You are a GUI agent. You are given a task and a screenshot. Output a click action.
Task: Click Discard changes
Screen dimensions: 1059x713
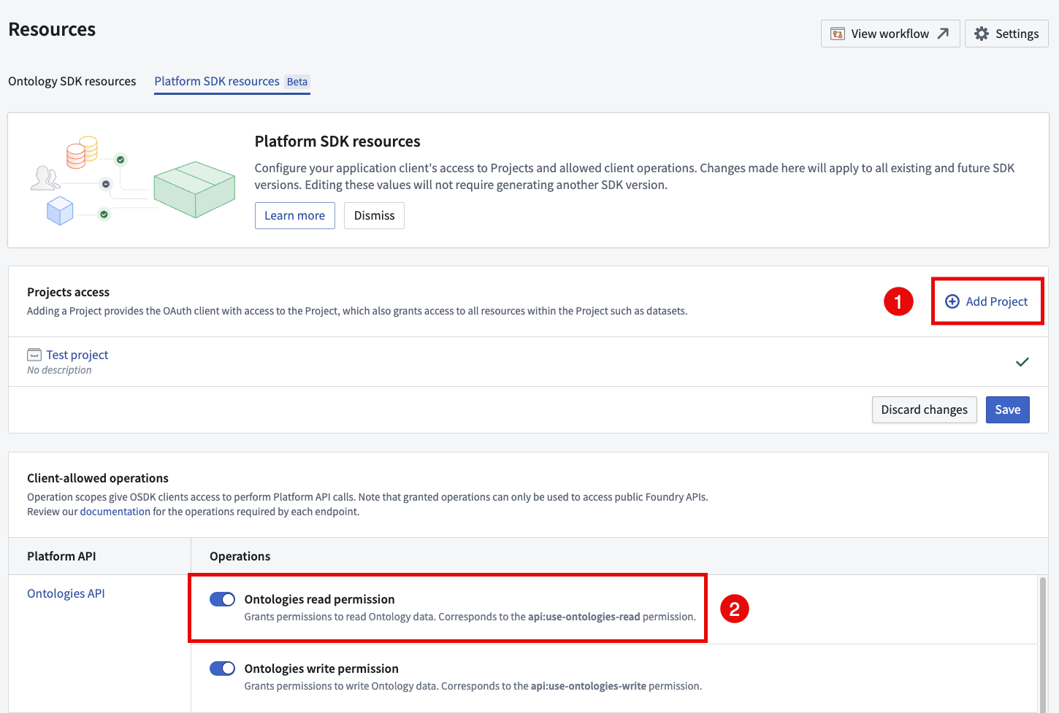[x=924, y=409]
